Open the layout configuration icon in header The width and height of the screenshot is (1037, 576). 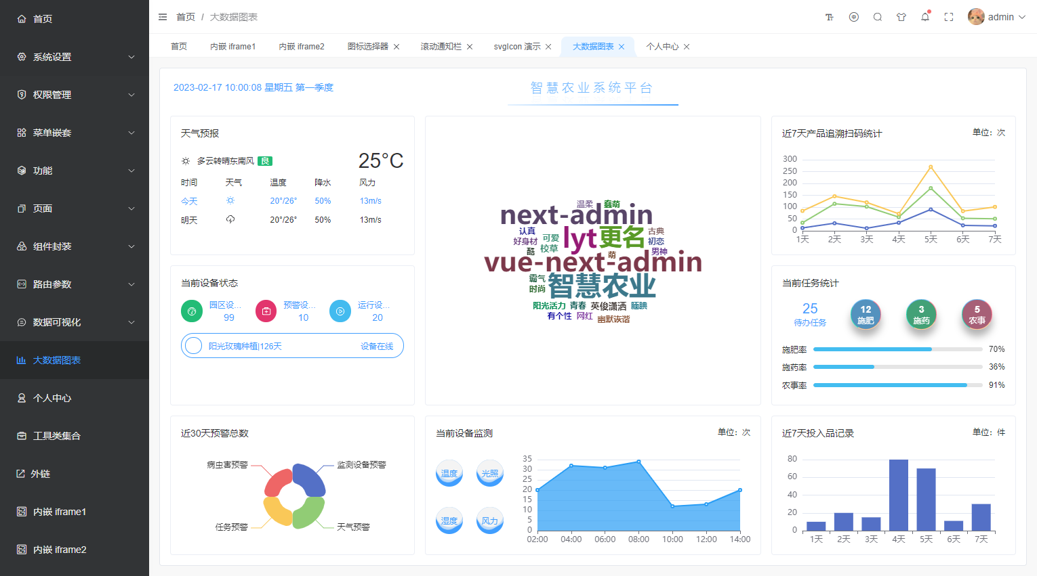[x=854, y=17]
